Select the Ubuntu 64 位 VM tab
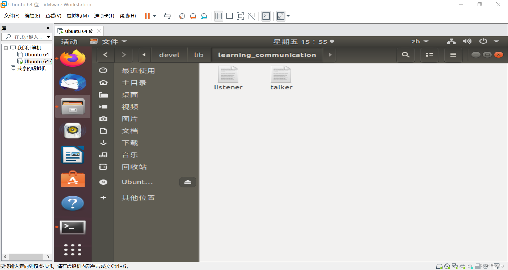 click(x=79, y=31)
